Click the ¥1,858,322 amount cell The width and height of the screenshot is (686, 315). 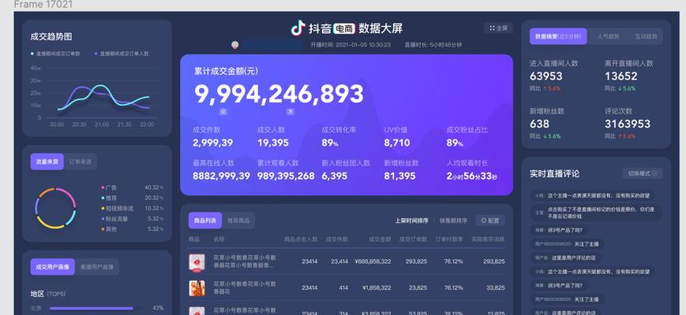click(x=377, y=288)
